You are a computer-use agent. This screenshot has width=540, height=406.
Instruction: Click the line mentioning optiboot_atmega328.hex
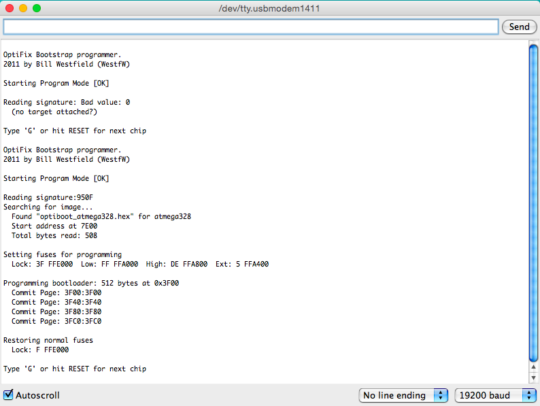coord(101,217)
